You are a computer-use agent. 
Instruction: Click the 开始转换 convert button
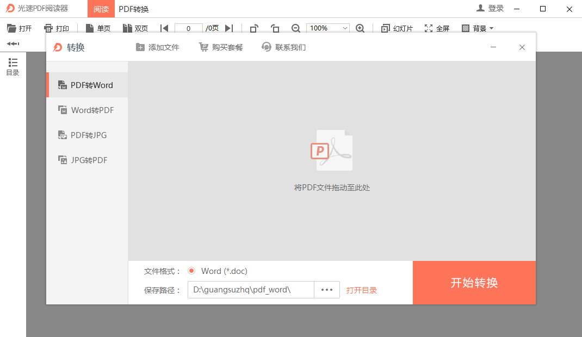tap(474, 283)
